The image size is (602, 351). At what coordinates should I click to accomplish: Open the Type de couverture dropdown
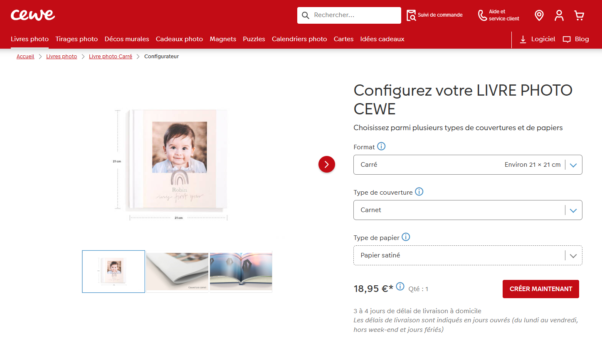[x=468, y=210]
